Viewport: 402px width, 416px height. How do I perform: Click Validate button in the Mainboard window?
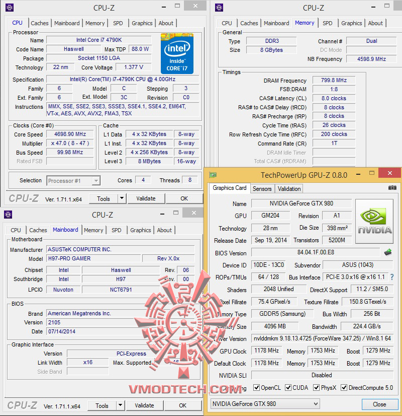tap(144, 405)
